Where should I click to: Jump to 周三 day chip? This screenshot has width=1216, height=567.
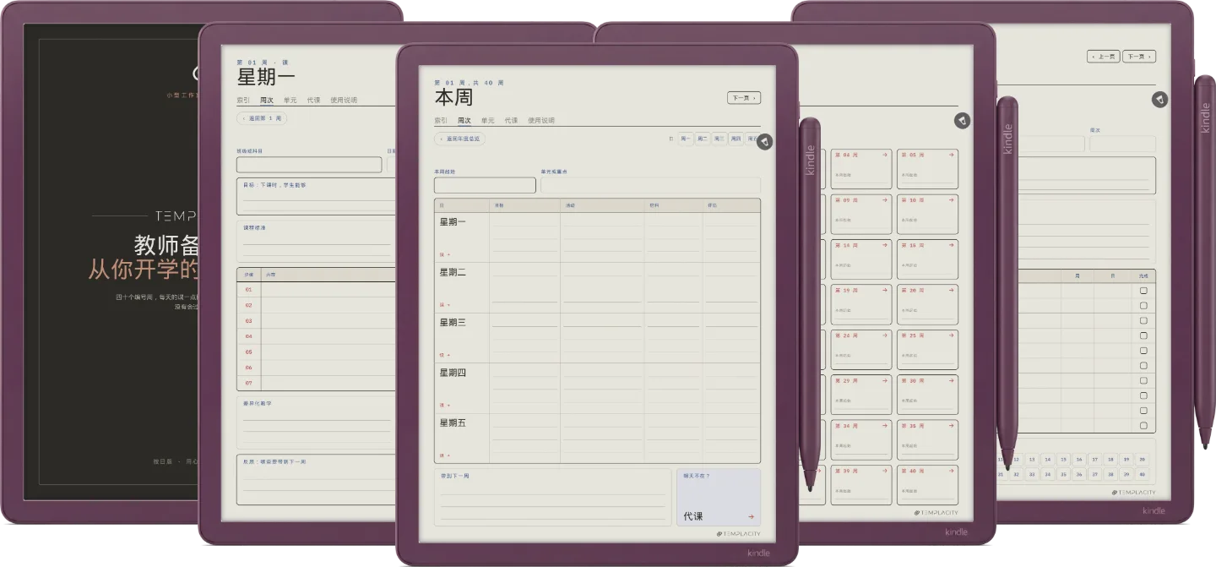pyautogui.click(x=719, y=139)
